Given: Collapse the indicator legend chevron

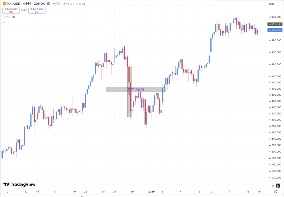Looking at the screenshot, I should point(6,22).
